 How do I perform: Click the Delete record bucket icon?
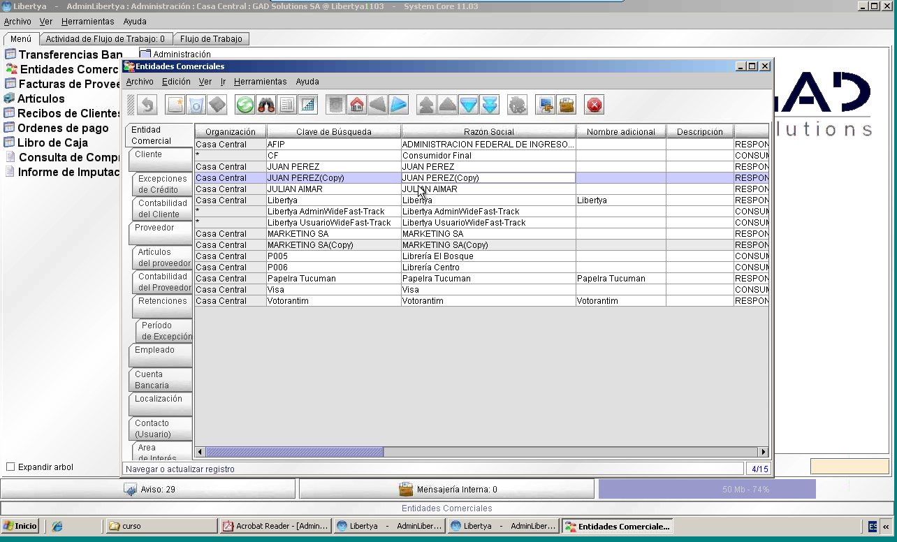[196, 105]
